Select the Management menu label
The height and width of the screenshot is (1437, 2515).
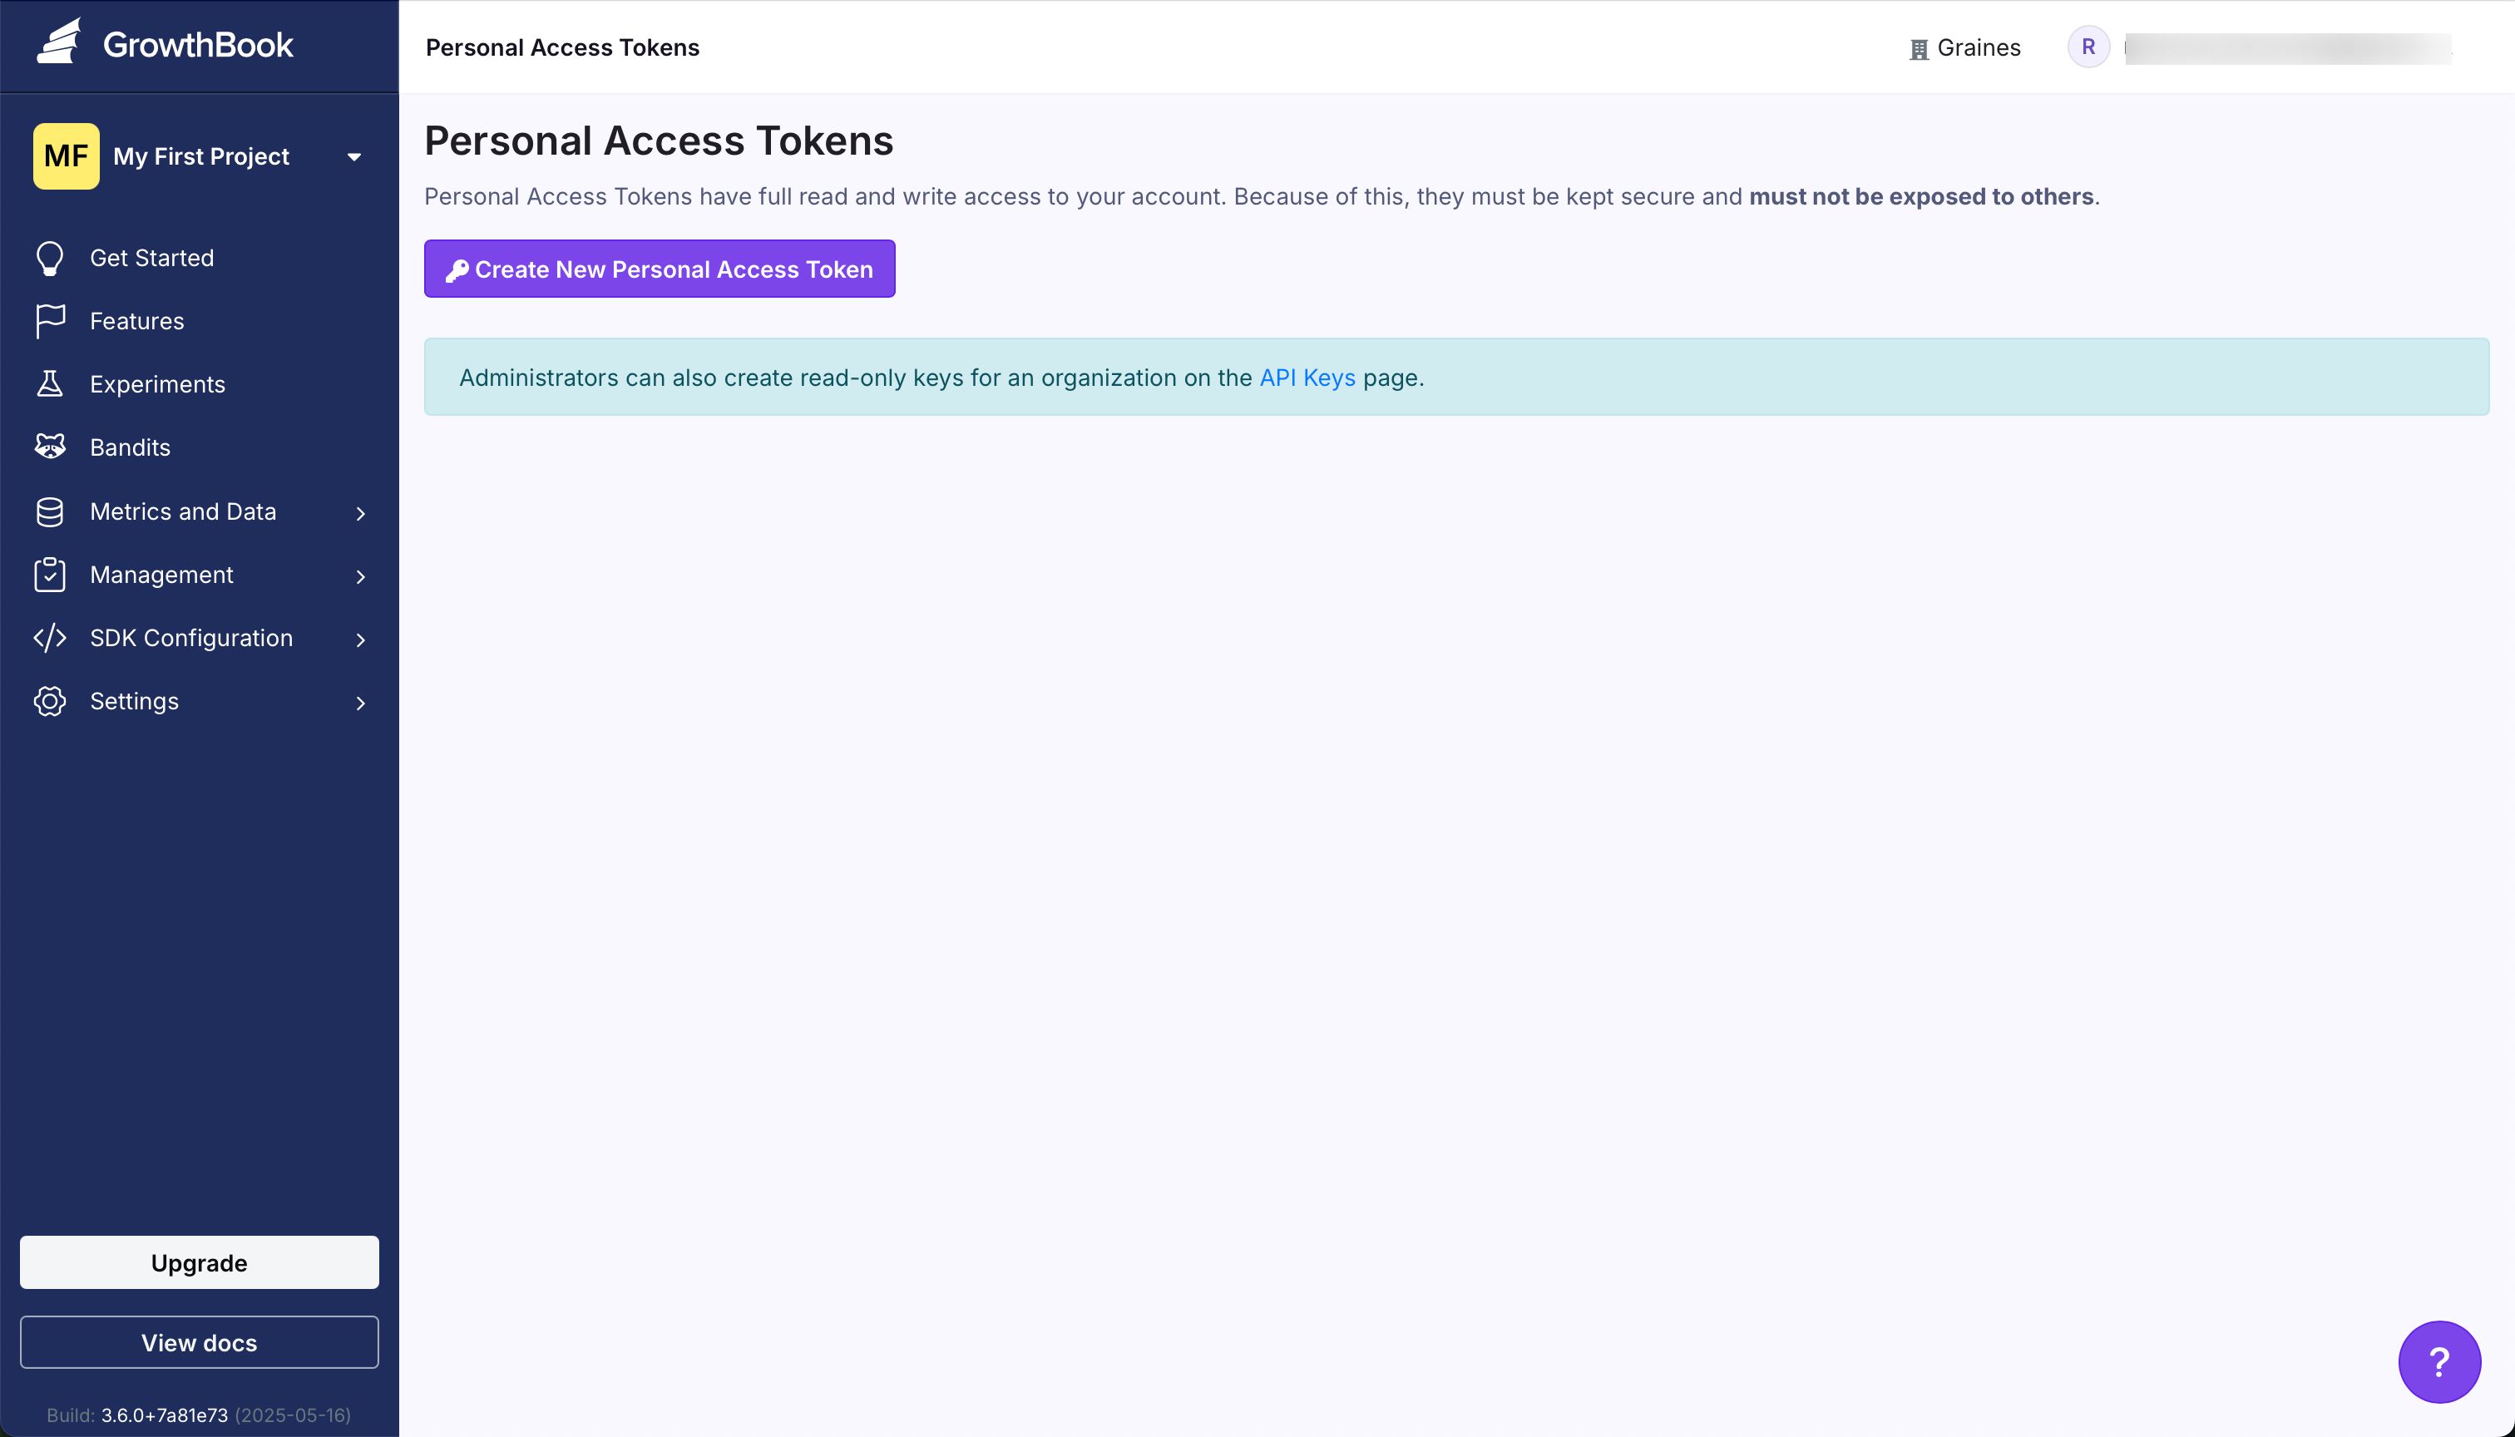[162, 575]
